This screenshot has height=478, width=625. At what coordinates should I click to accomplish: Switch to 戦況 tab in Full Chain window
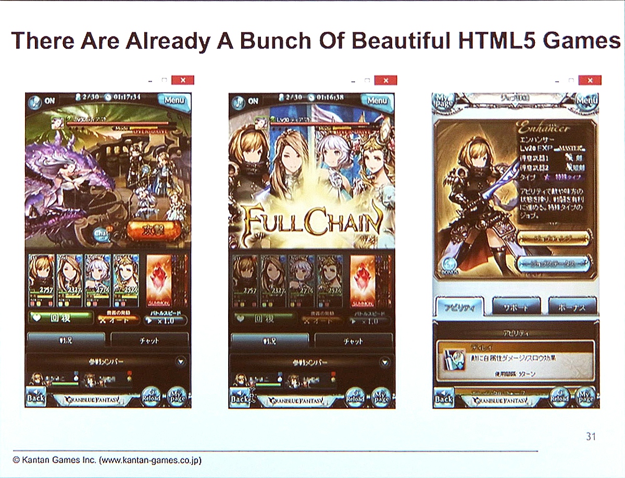(x=269, y=340)
